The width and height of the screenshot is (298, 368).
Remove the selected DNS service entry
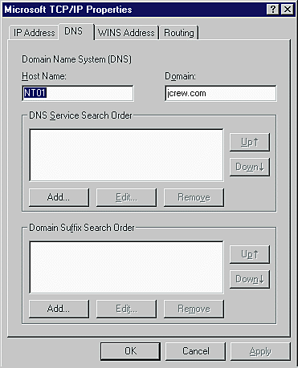click(194, 197)
